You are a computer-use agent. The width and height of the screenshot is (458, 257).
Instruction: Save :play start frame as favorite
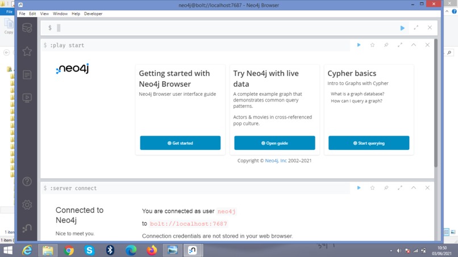tap(372, 45)
